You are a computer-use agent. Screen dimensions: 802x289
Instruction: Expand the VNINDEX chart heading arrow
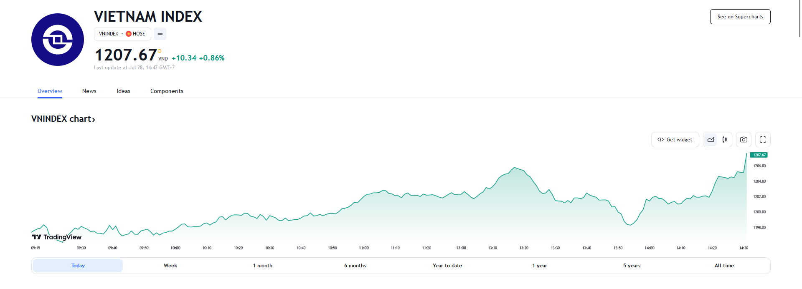[x=94, y=120]
